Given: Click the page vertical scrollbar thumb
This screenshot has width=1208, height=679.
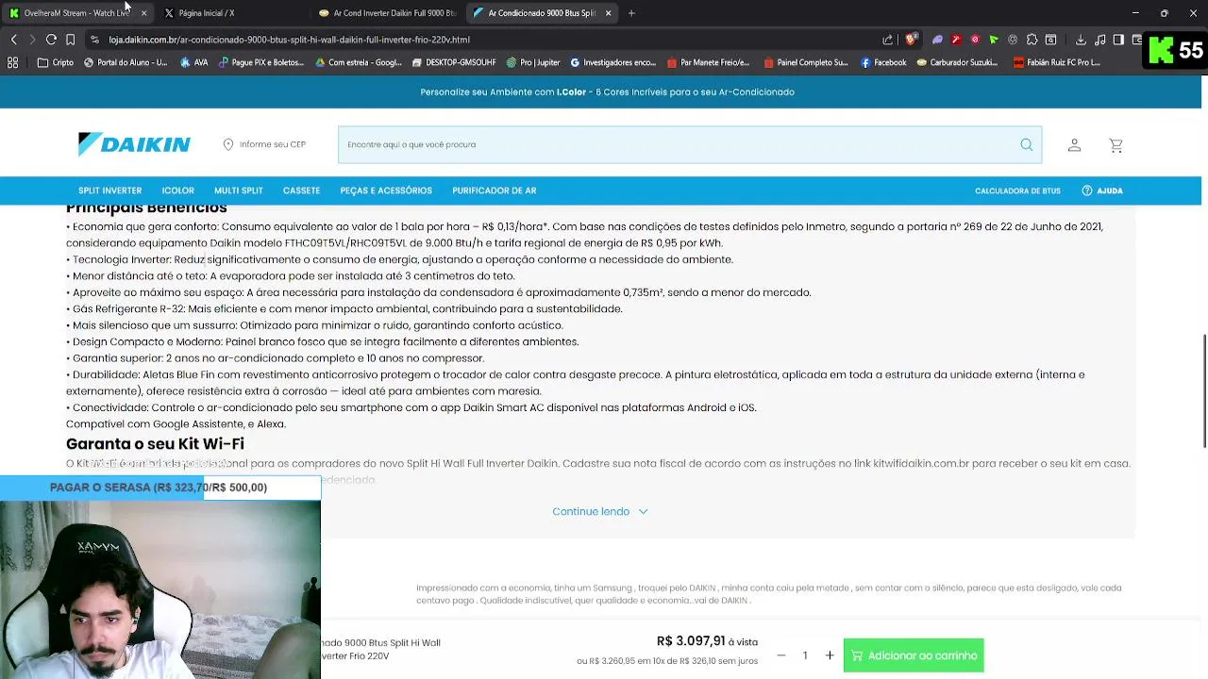Looking at the screenshot, I should [x=1203, y=390].
